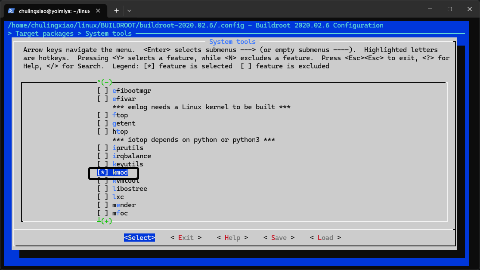Activate the Load button
This screenshot has height=270, width=480.
(x=325, y=238)
